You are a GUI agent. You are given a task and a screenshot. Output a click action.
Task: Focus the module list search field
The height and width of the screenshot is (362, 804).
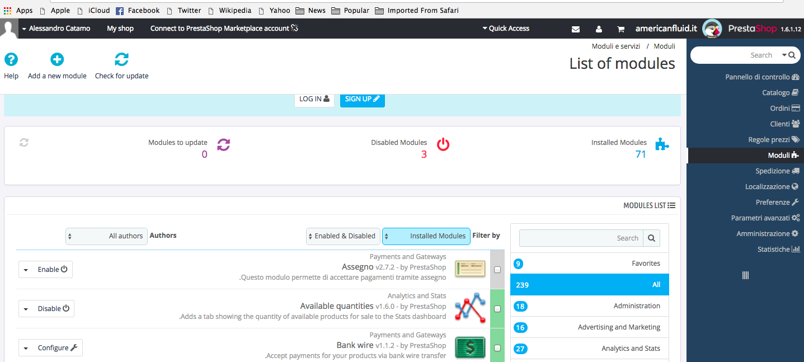(x=581, y=238)
